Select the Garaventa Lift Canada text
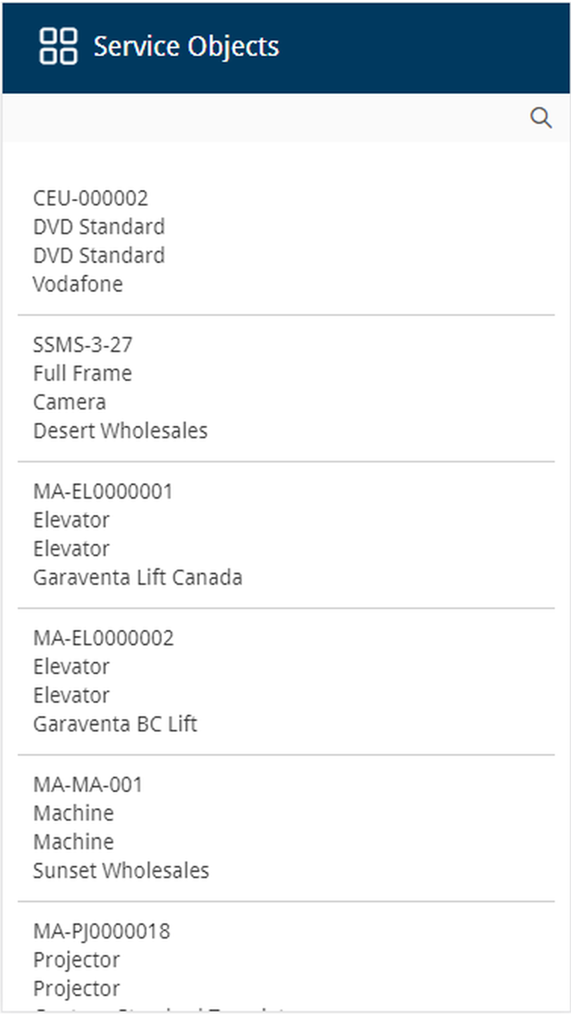Image resolution: width=571 pixels, height=1015 pixels. click(x=138, y=578)
